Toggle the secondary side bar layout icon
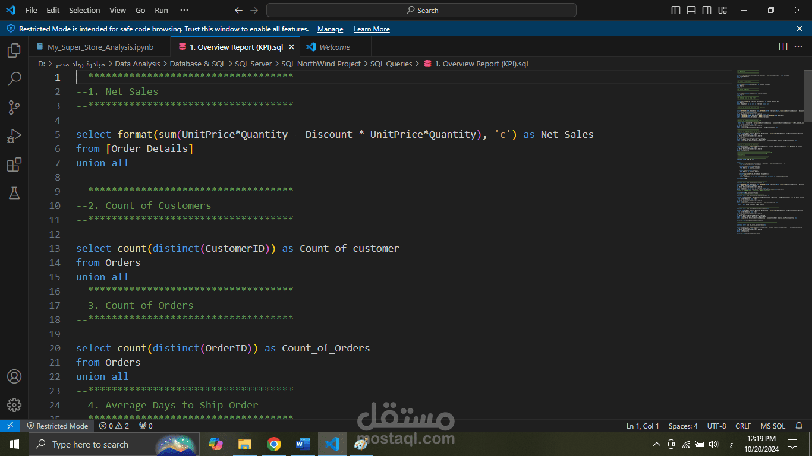Image resolution: width=812 pixels, height=456 pixels. [707, 10]
